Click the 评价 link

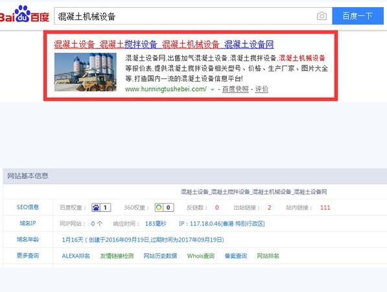(x=261, y=89)
